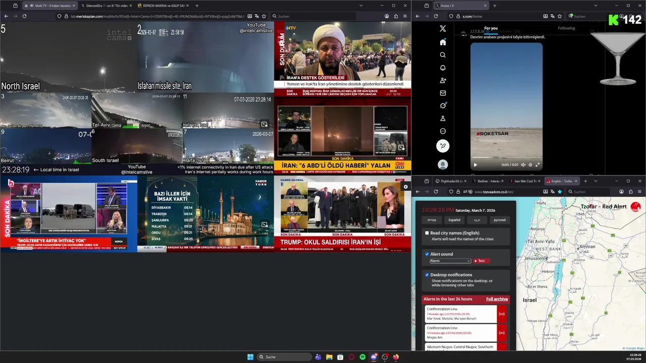The image size is (646, 363).
Task: Open Notifications bell in X sidebar
Action: pos(443,68)
